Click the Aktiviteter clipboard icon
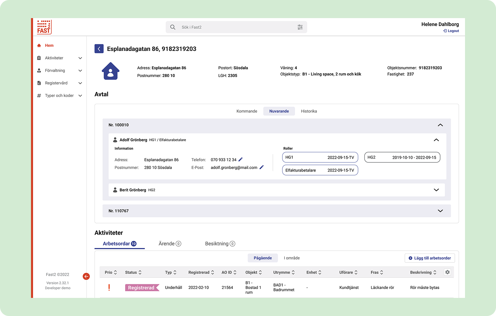The width and height of the screenshot is (496, 316). click(x=39, y=58)
